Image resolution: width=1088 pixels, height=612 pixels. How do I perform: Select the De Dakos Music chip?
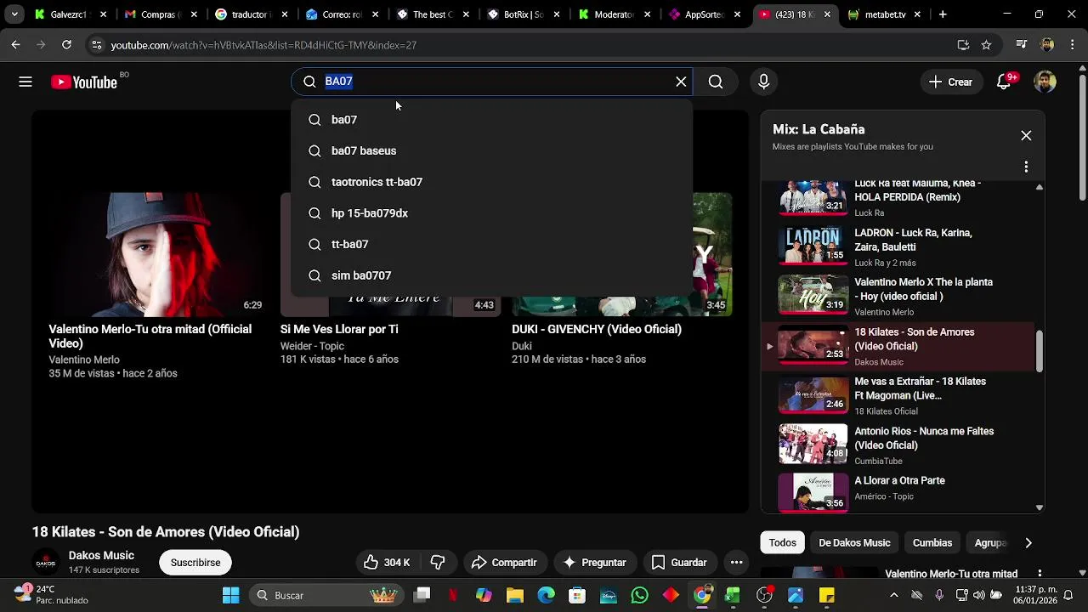[854, 542]
